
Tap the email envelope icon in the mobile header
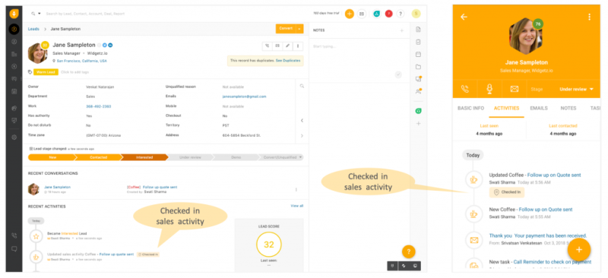click(x=515, y=89)
